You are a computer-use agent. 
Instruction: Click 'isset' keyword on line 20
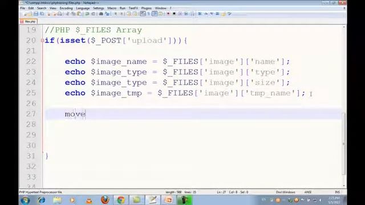[x=72, y=40]
